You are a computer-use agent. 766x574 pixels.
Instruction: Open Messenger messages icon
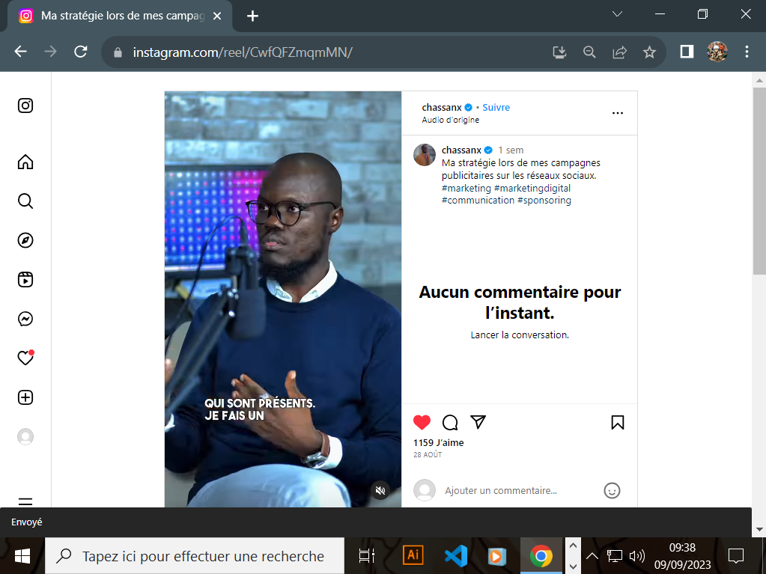point(25,319)
